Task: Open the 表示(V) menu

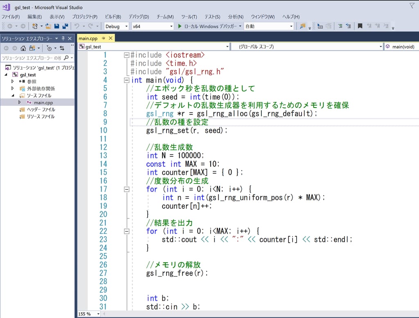Action: point(57,17)
